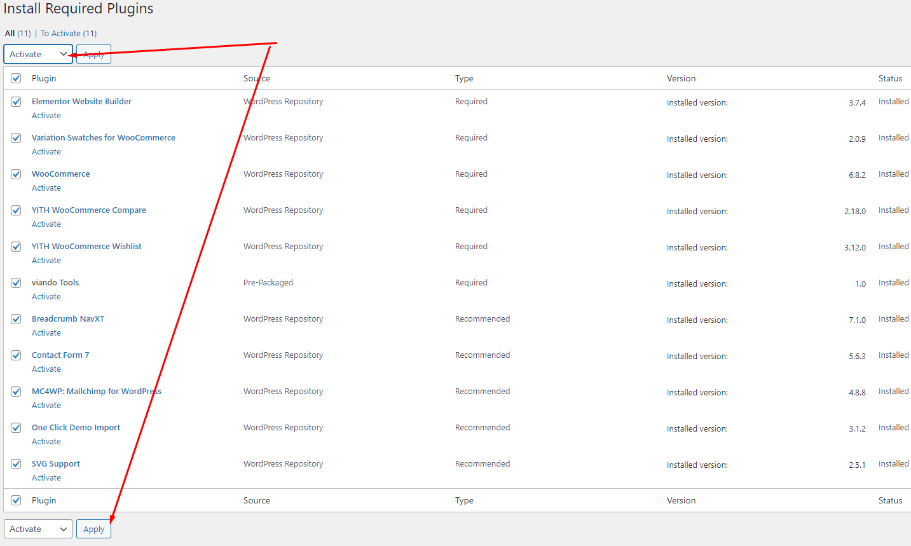
Task: Open the top bulk action Activate dropdown
Action: 38,54
